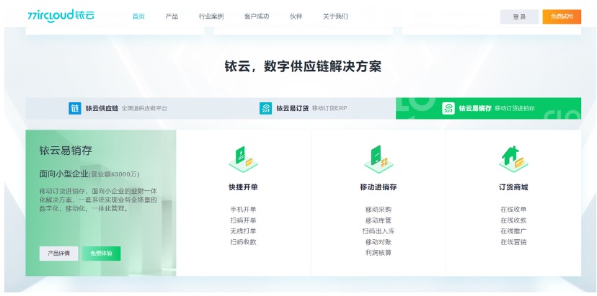The image size is (597, 296).
Task: Click the orange 免费试用 button
Action: click(x=561, y=17)
